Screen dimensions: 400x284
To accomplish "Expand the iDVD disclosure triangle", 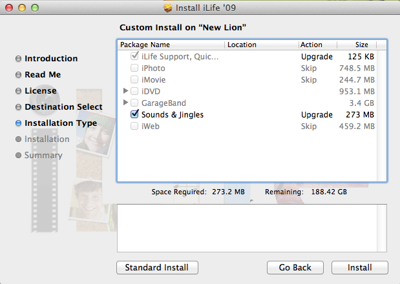I will pyautogui.click(x=125, y=91).
